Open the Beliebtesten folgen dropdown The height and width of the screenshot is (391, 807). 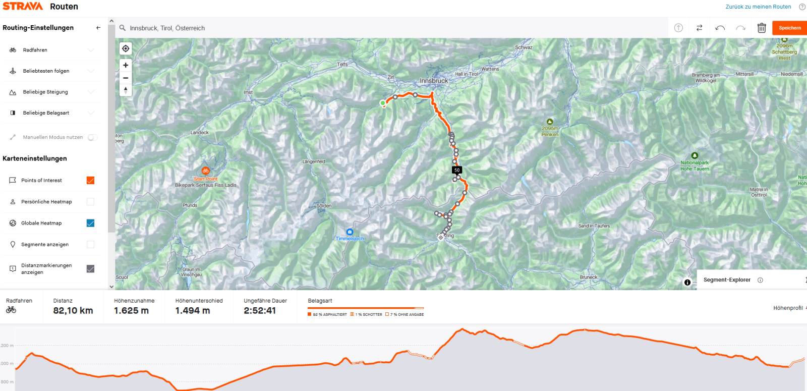tap(52, 71)
